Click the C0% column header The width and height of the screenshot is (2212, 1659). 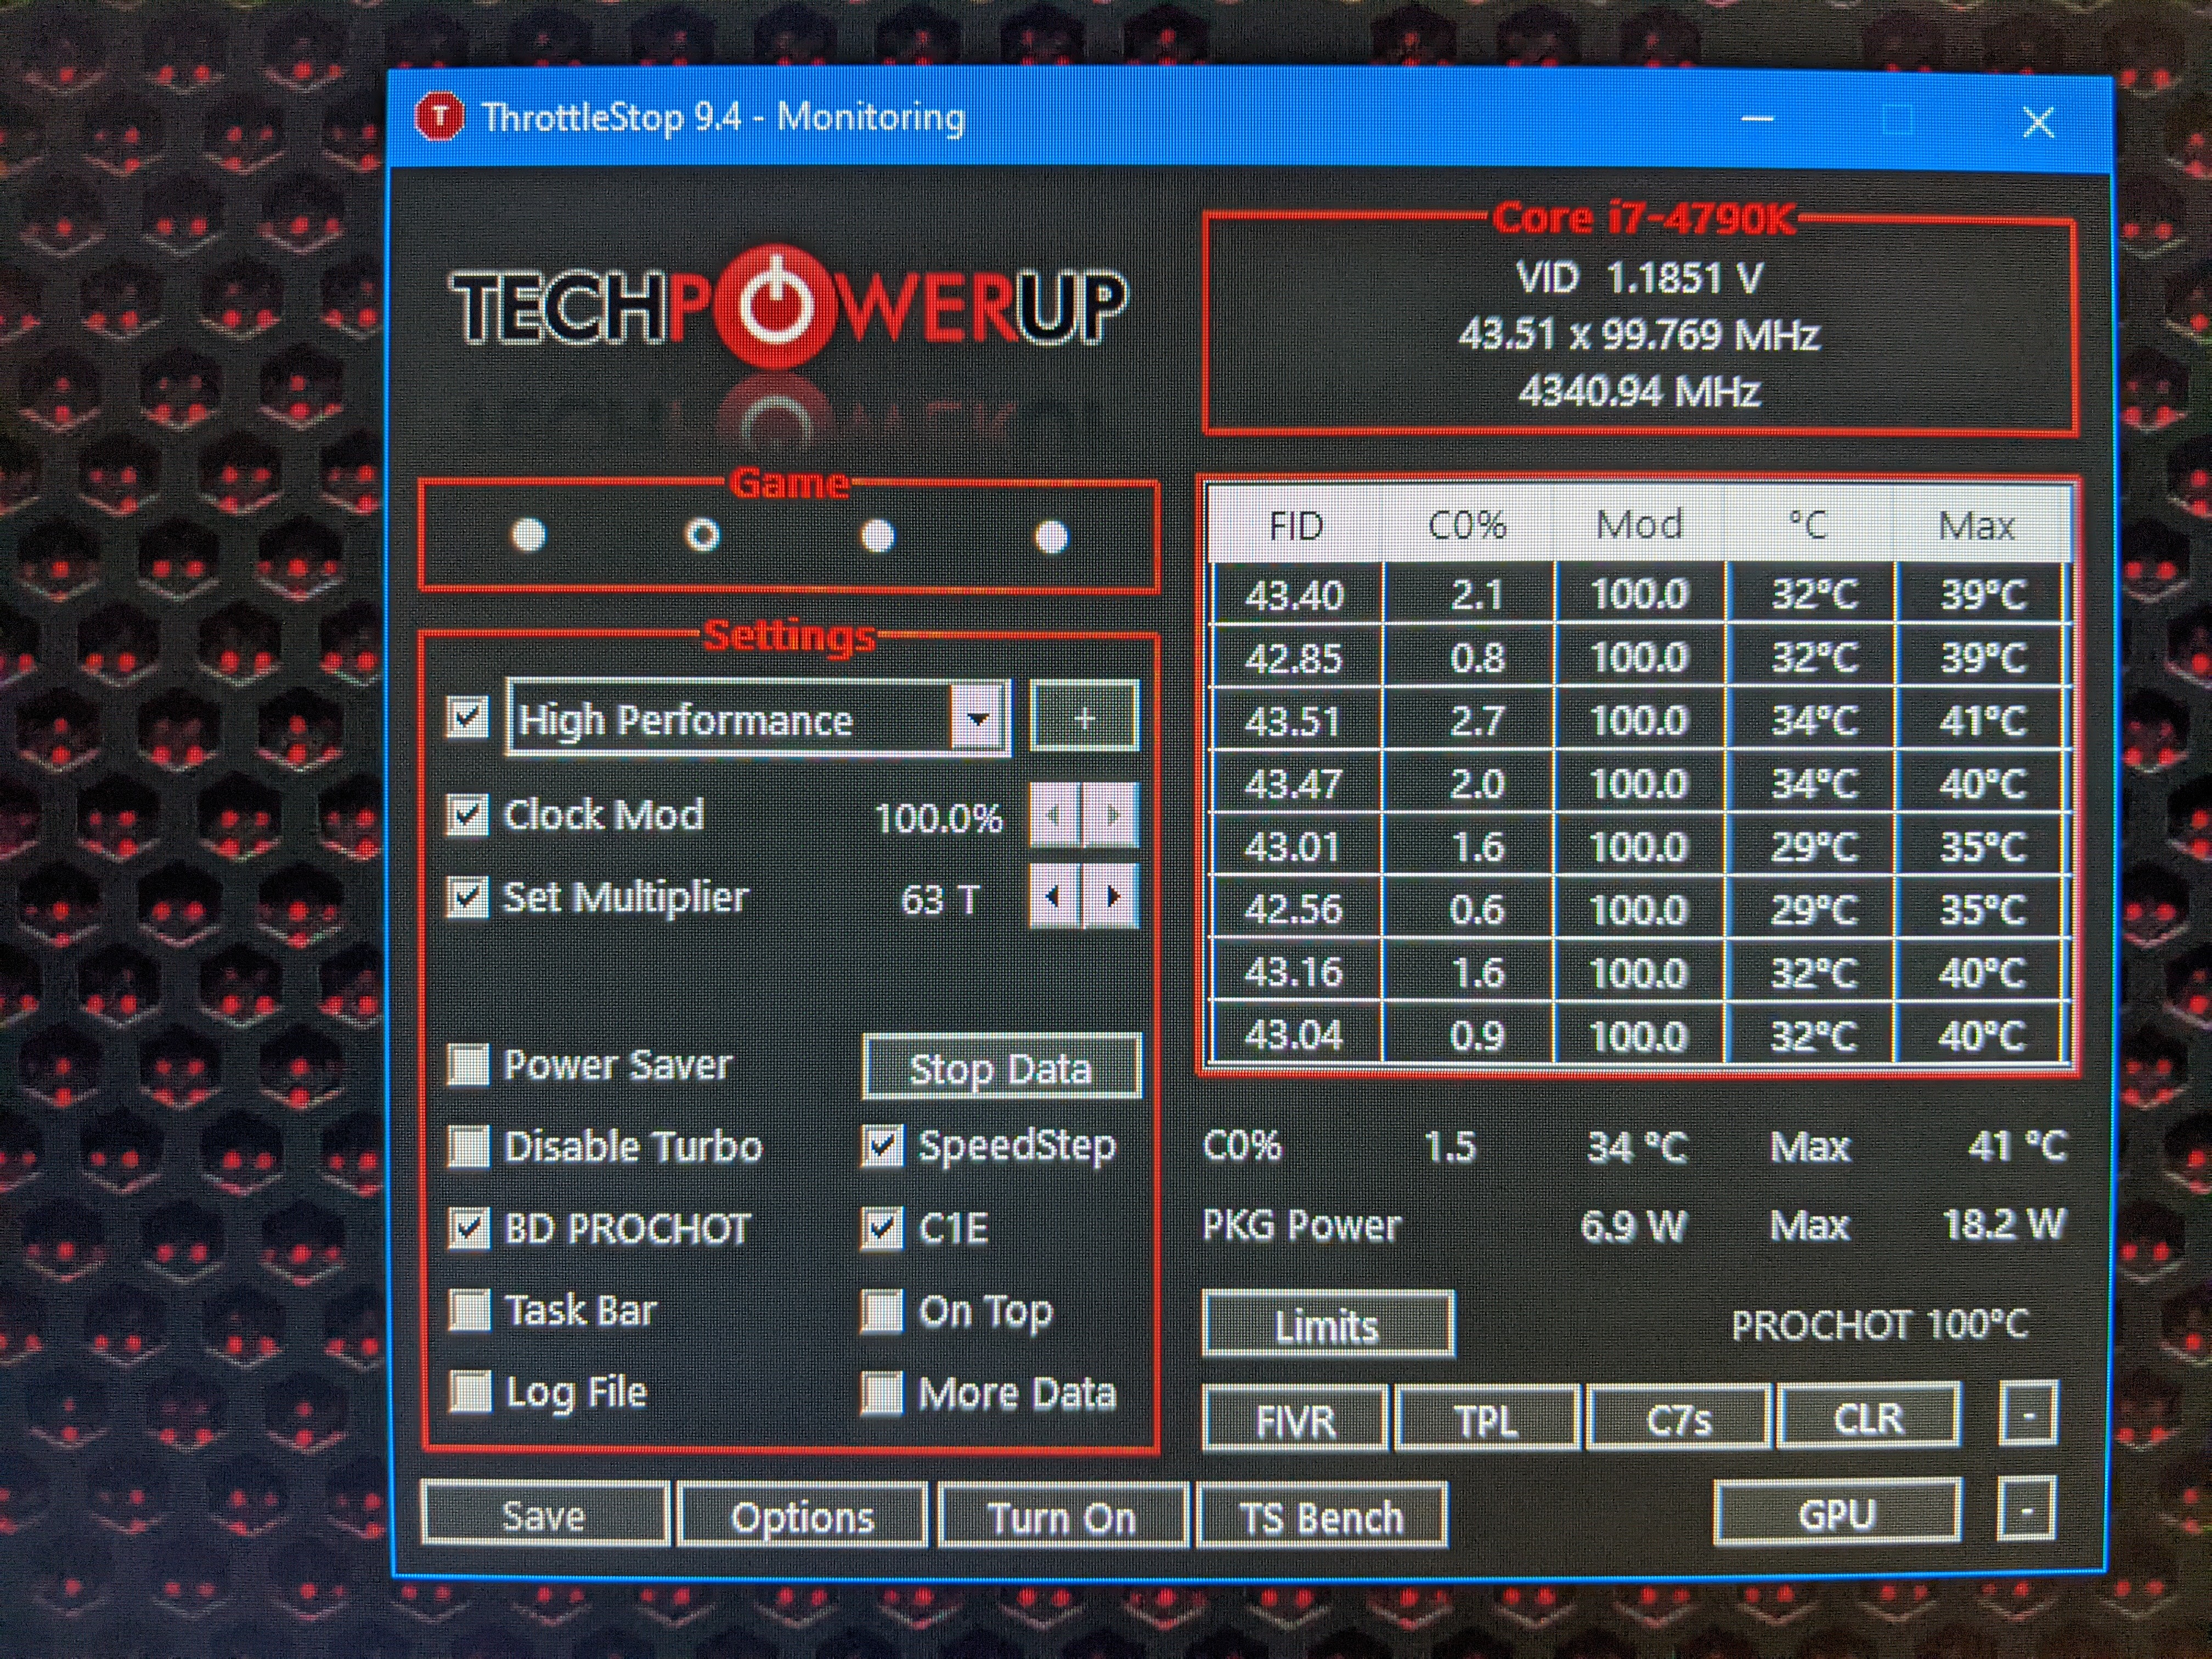(1468, 525)
